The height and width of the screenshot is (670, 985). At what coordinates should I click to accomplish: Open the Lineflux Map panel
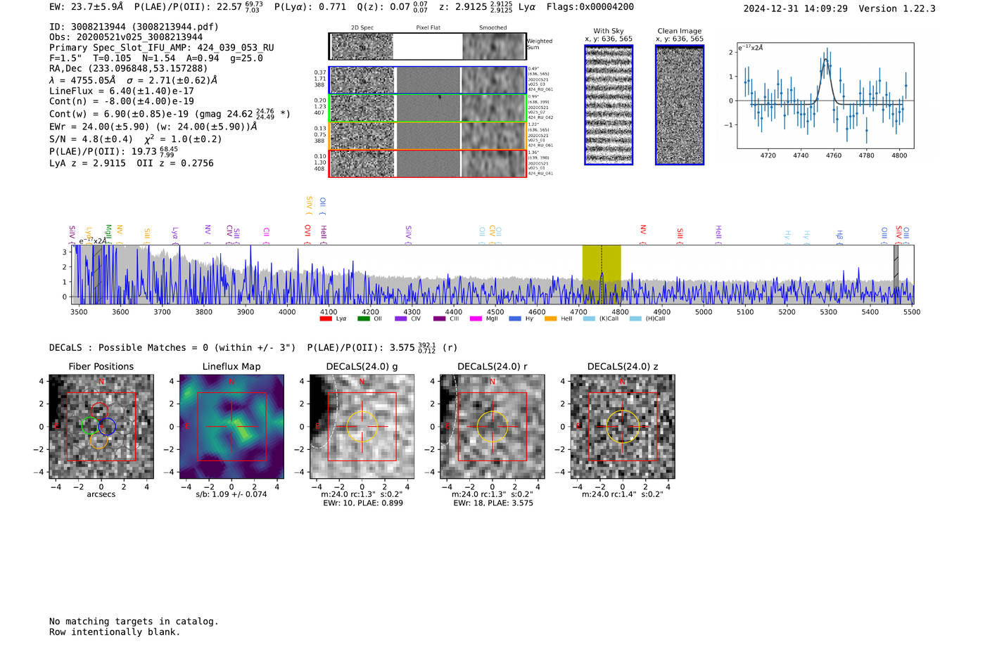click(231, 427)
